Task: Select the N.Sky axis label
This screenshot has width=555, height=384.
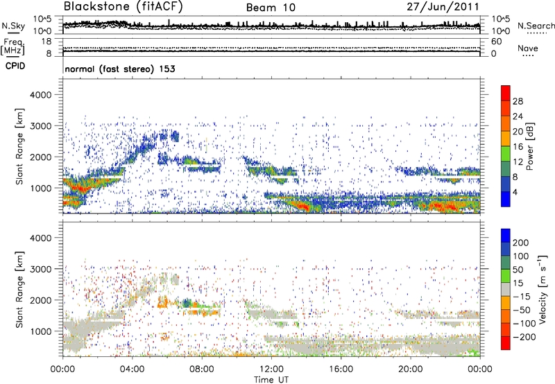Action: coord(13,26)
